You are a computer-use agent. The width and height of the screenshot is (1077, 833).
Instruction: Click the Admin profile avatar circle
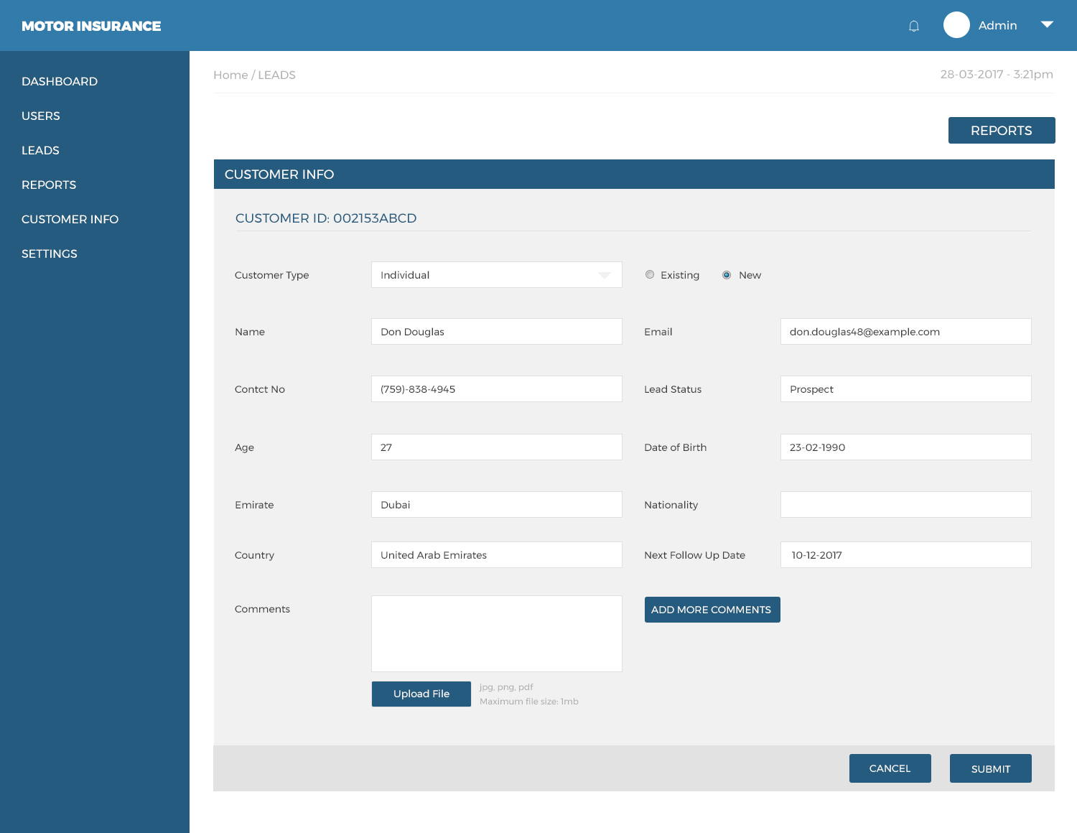(x=956, y=25)
